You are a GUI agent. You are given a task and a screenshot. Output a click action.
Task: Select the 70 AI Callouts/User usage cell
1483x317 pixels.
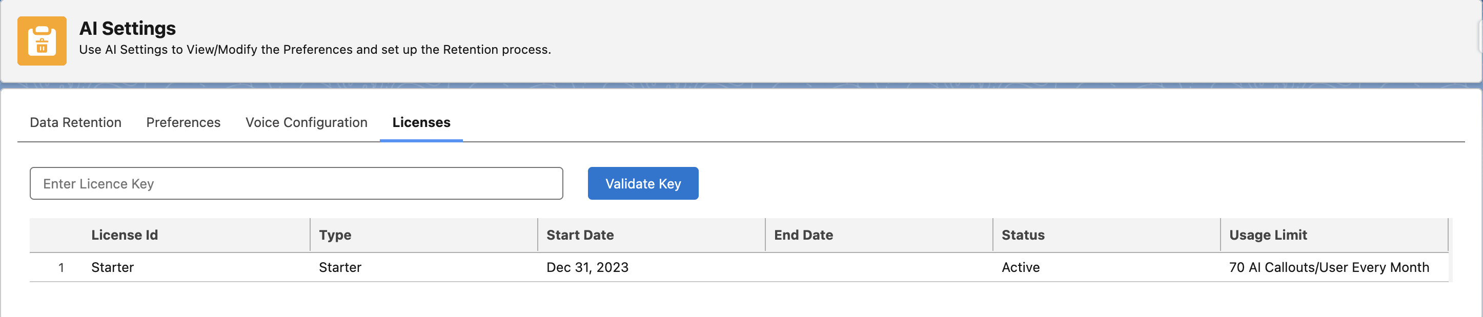point(1329,267)
